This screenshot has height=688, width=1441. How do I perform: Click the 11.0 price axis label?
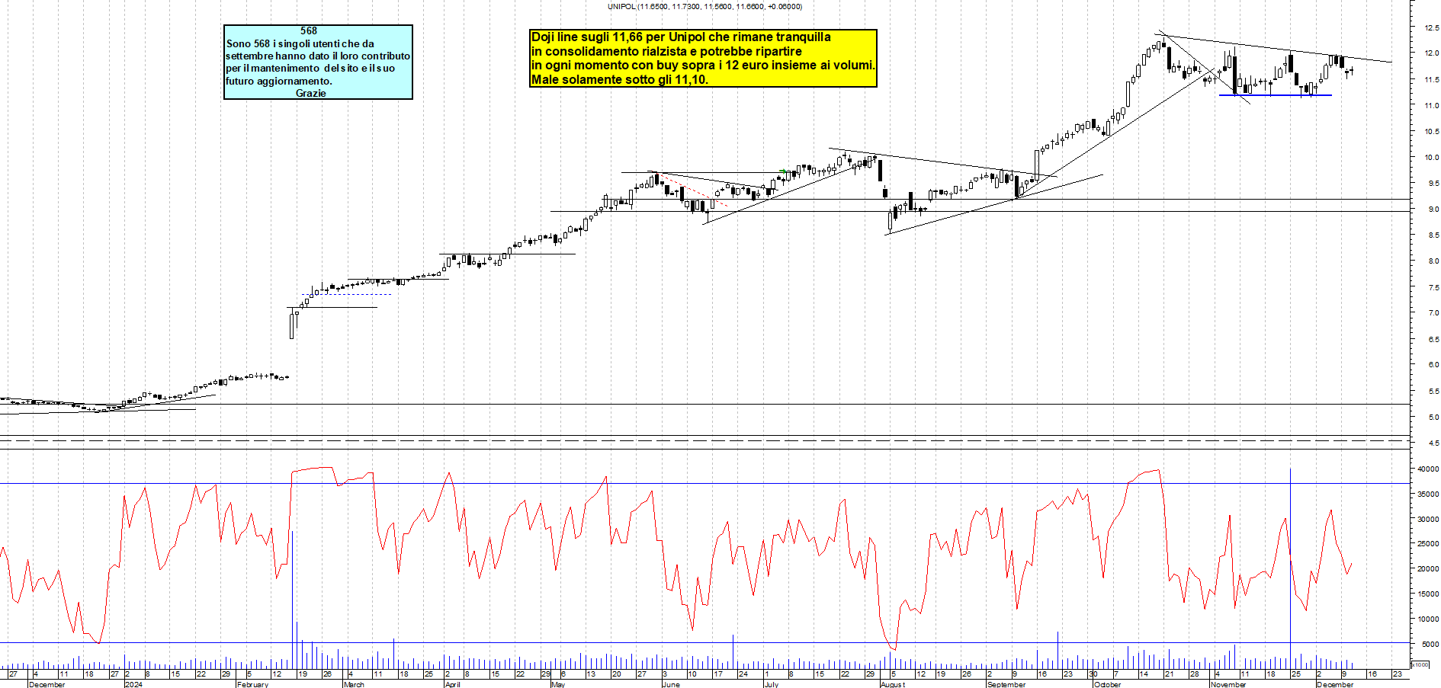pos(1431,105)
